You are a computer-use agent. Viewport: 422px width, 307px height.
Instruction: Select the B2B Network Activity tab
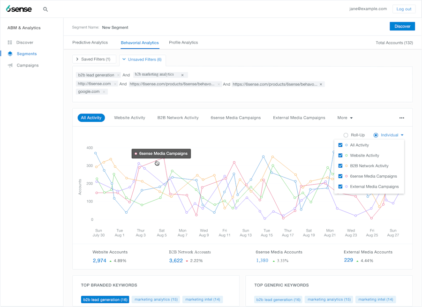click(178, 118)
